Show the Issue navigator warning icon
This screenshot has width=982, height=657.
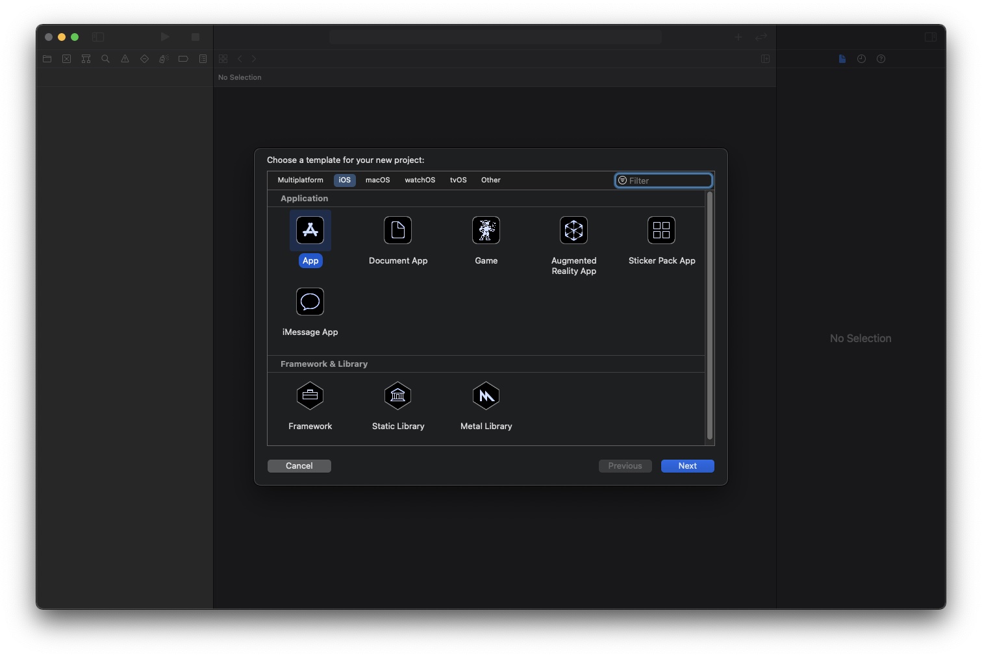point(125,58)
